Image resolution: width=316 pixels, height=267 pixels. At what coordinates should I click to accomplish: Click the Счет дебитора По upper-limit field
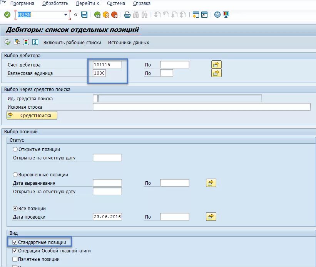click(175, 65)
